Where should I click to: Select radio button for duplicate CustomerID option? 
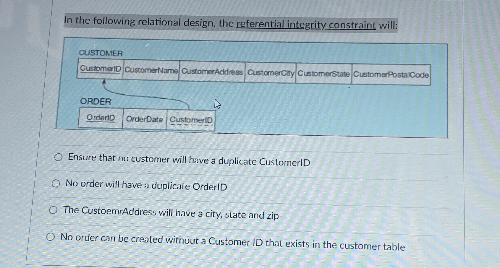(x=58, y=157)
